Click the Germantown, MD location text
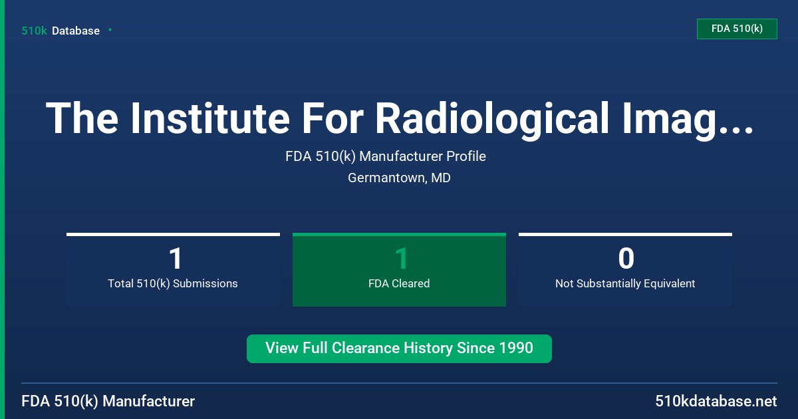 [x=399, y=178]
